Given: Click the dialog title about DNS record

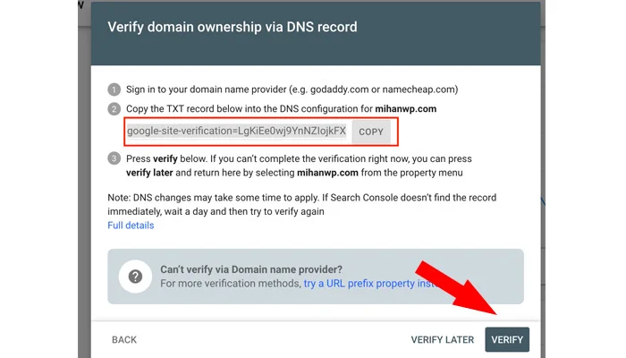Looking at the screenshot, I should point(232,27).
